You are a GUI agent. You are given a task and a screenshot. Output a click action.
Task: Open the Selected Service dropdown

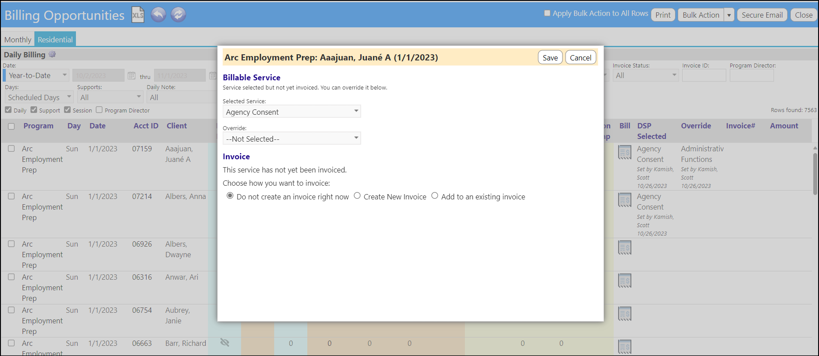[292, 112]
